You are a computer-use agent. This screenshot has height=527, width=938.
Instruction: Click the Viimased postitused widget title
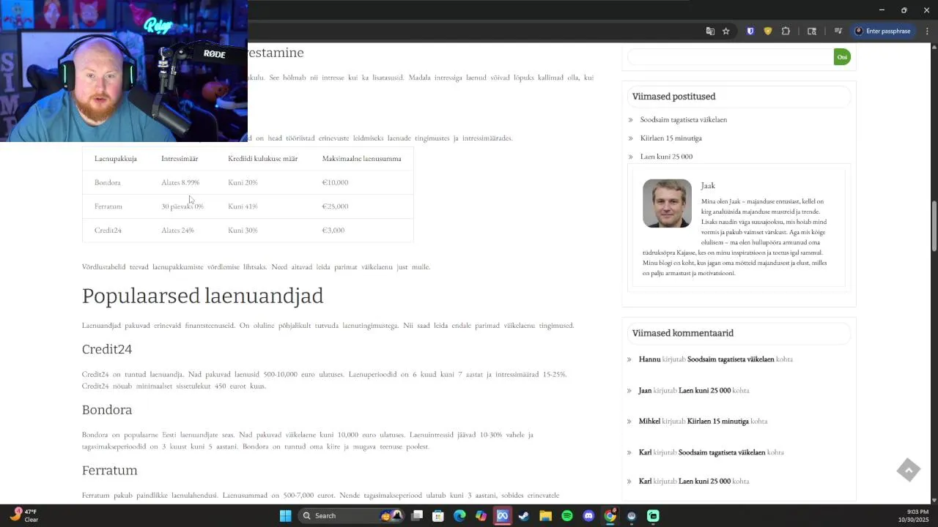[673, 97]
